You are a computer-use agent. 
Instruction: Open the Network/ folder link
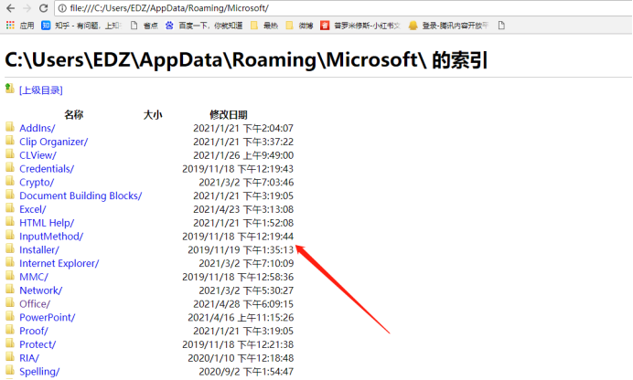(41, 290)
